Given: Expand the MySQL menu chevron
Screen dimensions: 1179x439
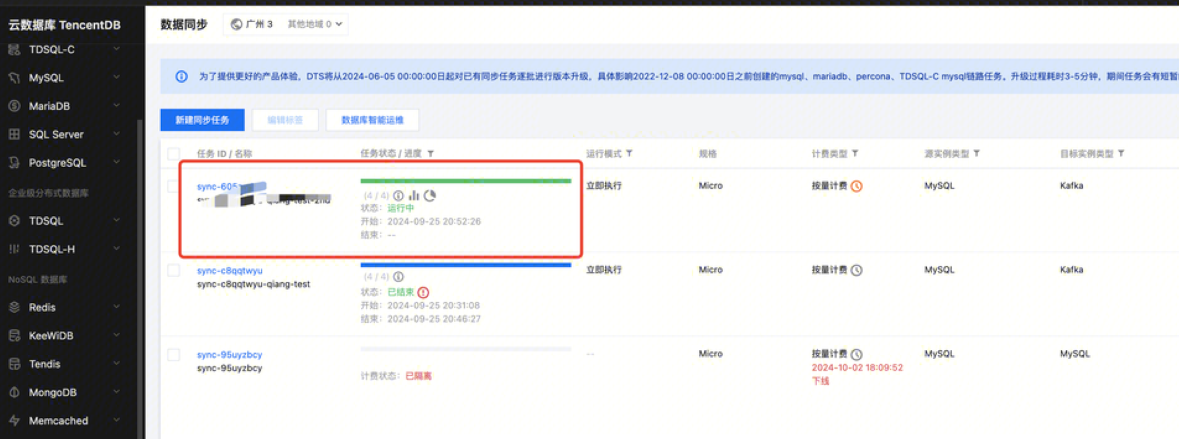Looking at the screenshot, I should click(x=117, y=77).
